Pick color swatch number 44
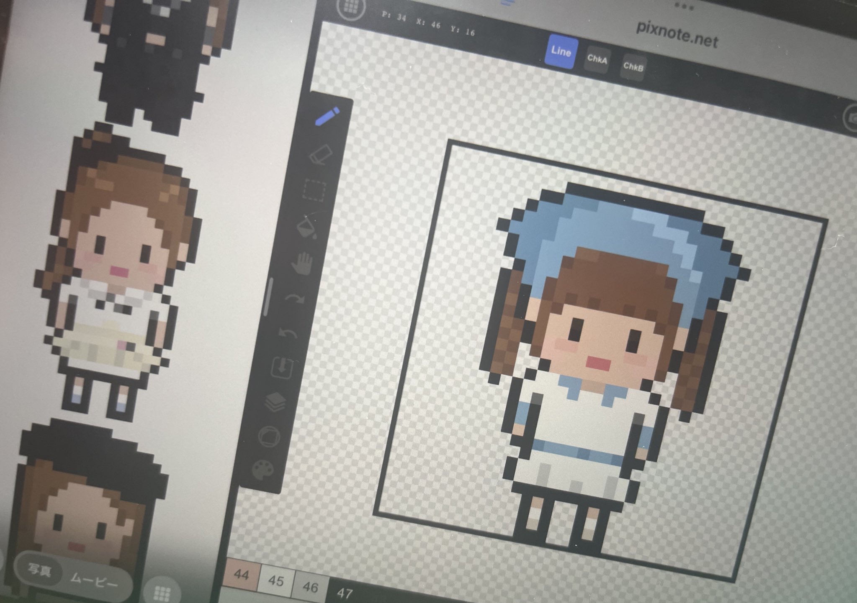This screenshot has width=857, height=603. (x=242, y=575)
